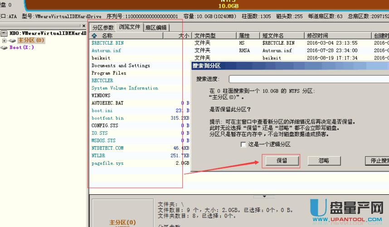Open the 扇区编辑 tab
Viewport: 389px width, 227px height.
click(x=156, y=28)
